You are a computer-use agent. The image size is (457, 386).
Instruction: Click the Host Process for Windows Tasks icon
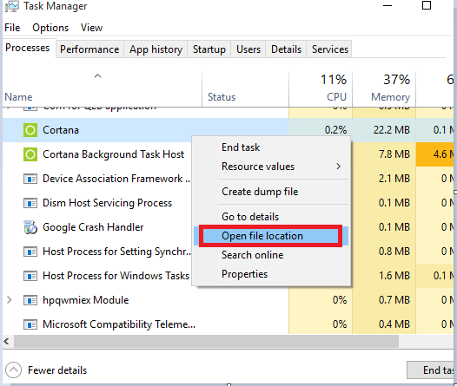tap(30, 276)
